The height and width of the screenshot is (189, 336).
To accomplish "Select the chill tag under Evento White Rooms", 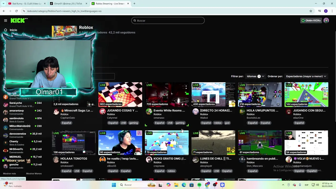I will (x=170, y=123).
